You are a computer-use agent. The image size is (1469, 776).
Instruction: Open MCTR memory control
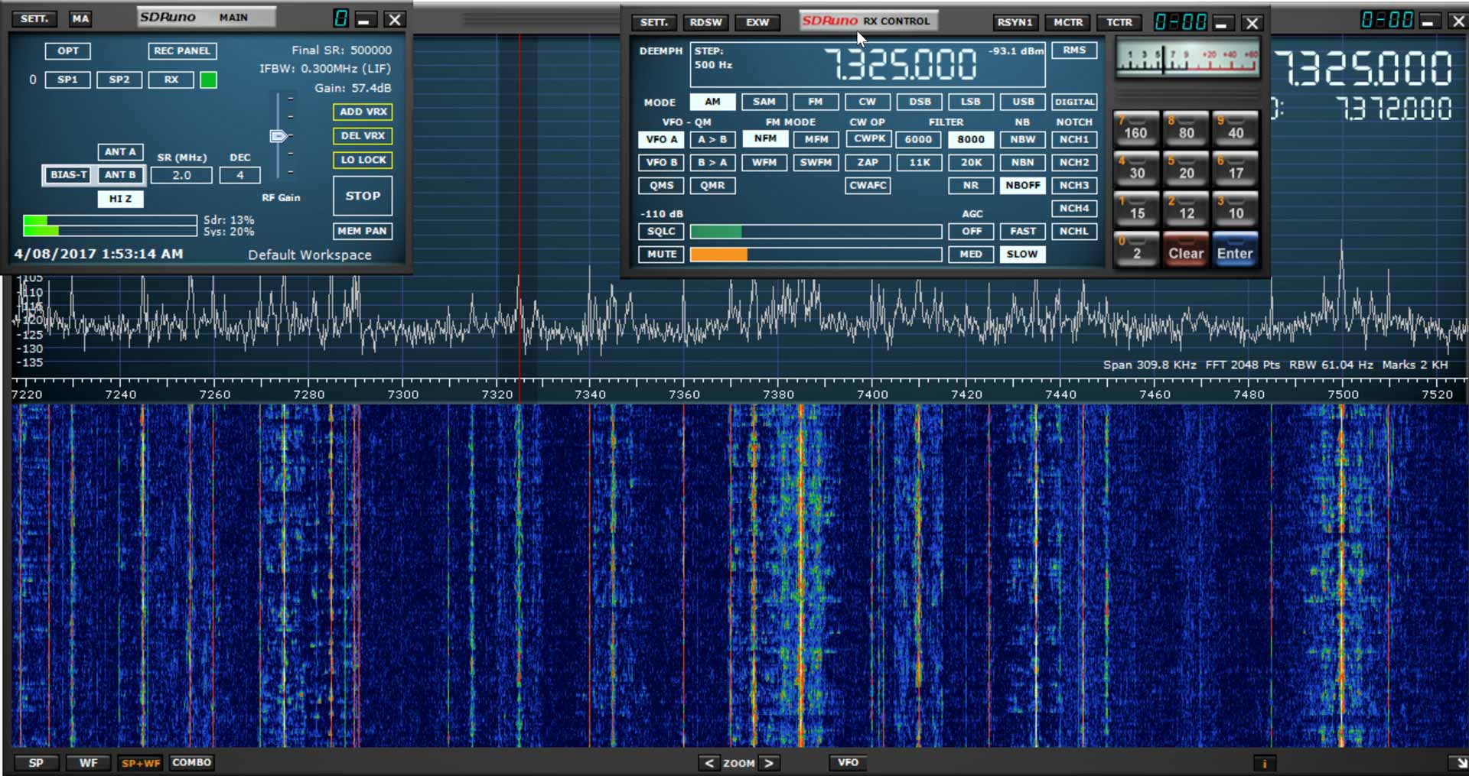coord(1067,22)
